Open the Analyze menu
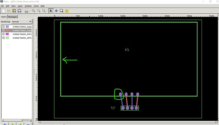Viewport: 219px width, 125px height. (x=28, y=6)
